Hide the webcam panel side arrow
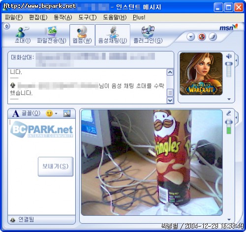 pos(237,117)
